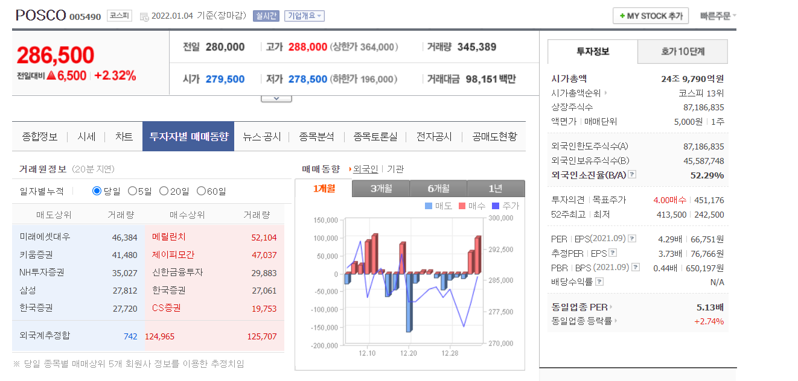The height and width of the screenshot is (381, 798).
Task: Select the 당일 radio button
Action: (x=97, y=191)
